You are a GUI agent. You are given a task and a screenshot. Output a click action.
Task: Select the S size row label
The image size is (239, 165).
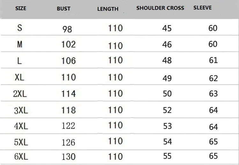click(x=20, y=28)
